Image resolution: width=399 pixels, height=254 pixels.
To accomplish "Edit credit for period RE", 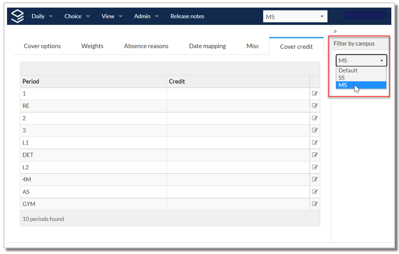I will 315,106.
